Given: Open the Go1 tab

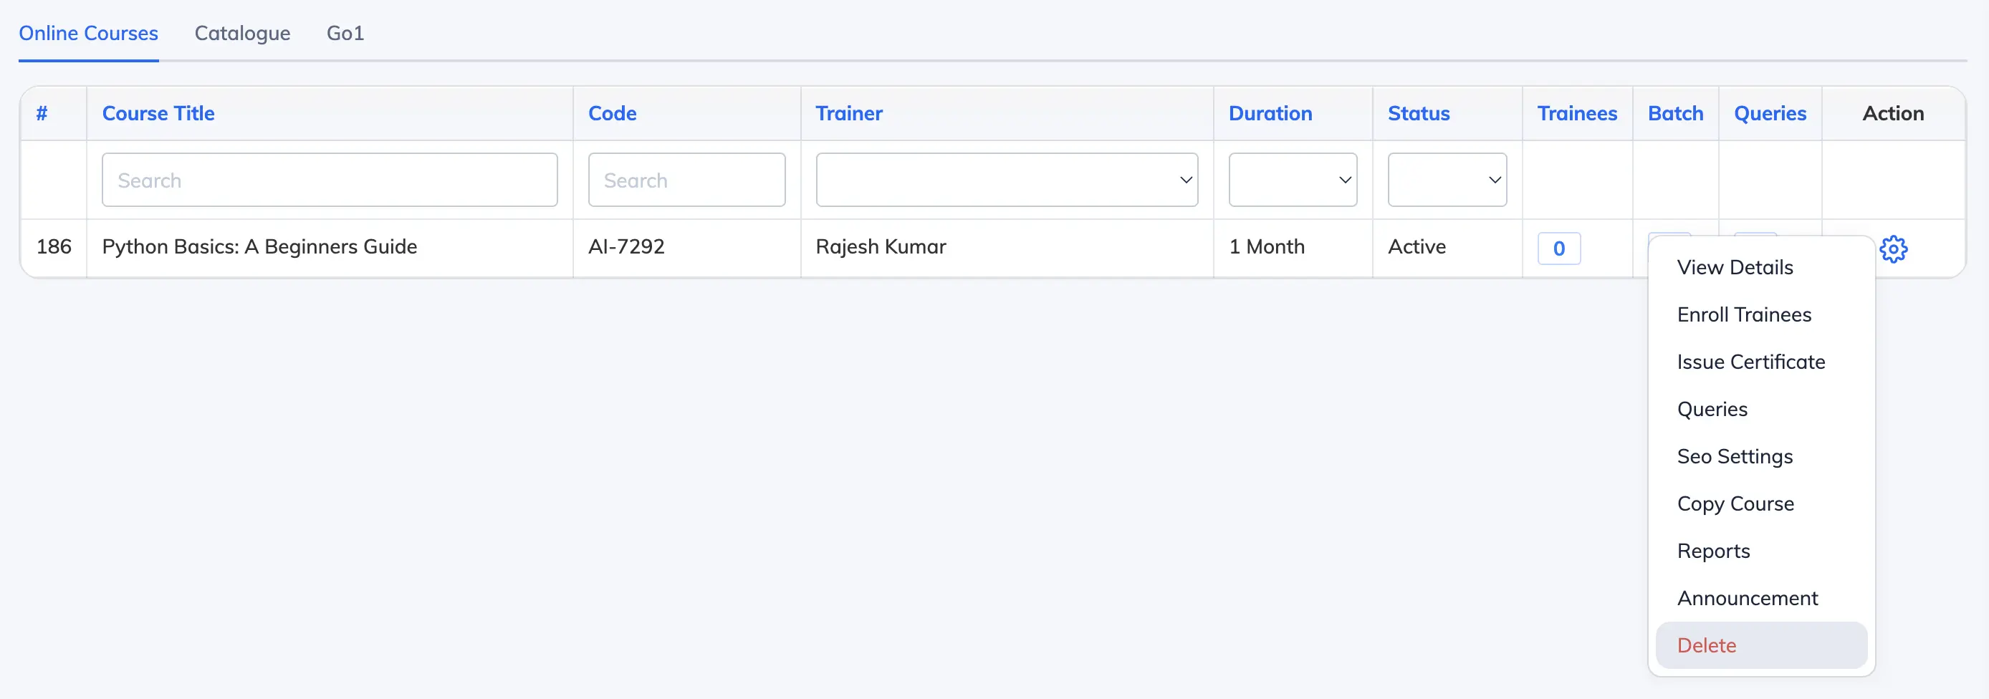Looking at the screenshot, I should point(345,33).
